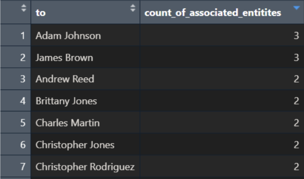The height and width of the screenshot is (179, 304).
Task: Click the count value for Adam Johnson
Action: [296, 36]
